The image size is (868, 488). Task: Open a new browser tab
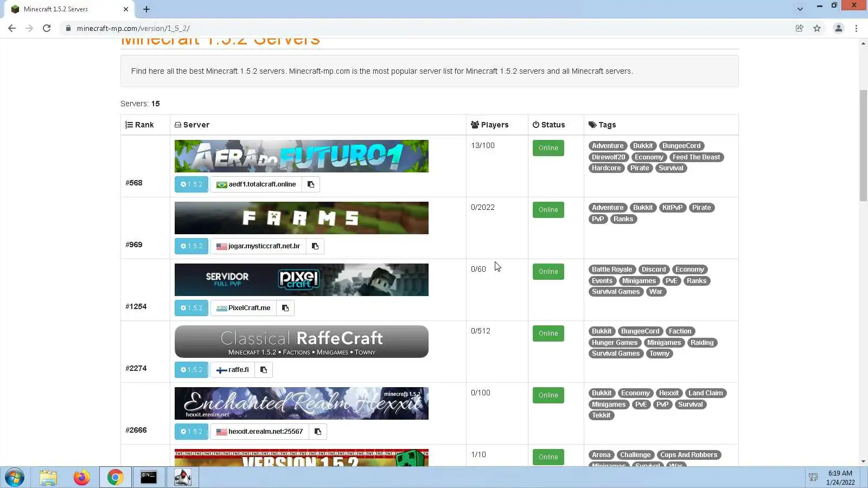tap(146, 9)
